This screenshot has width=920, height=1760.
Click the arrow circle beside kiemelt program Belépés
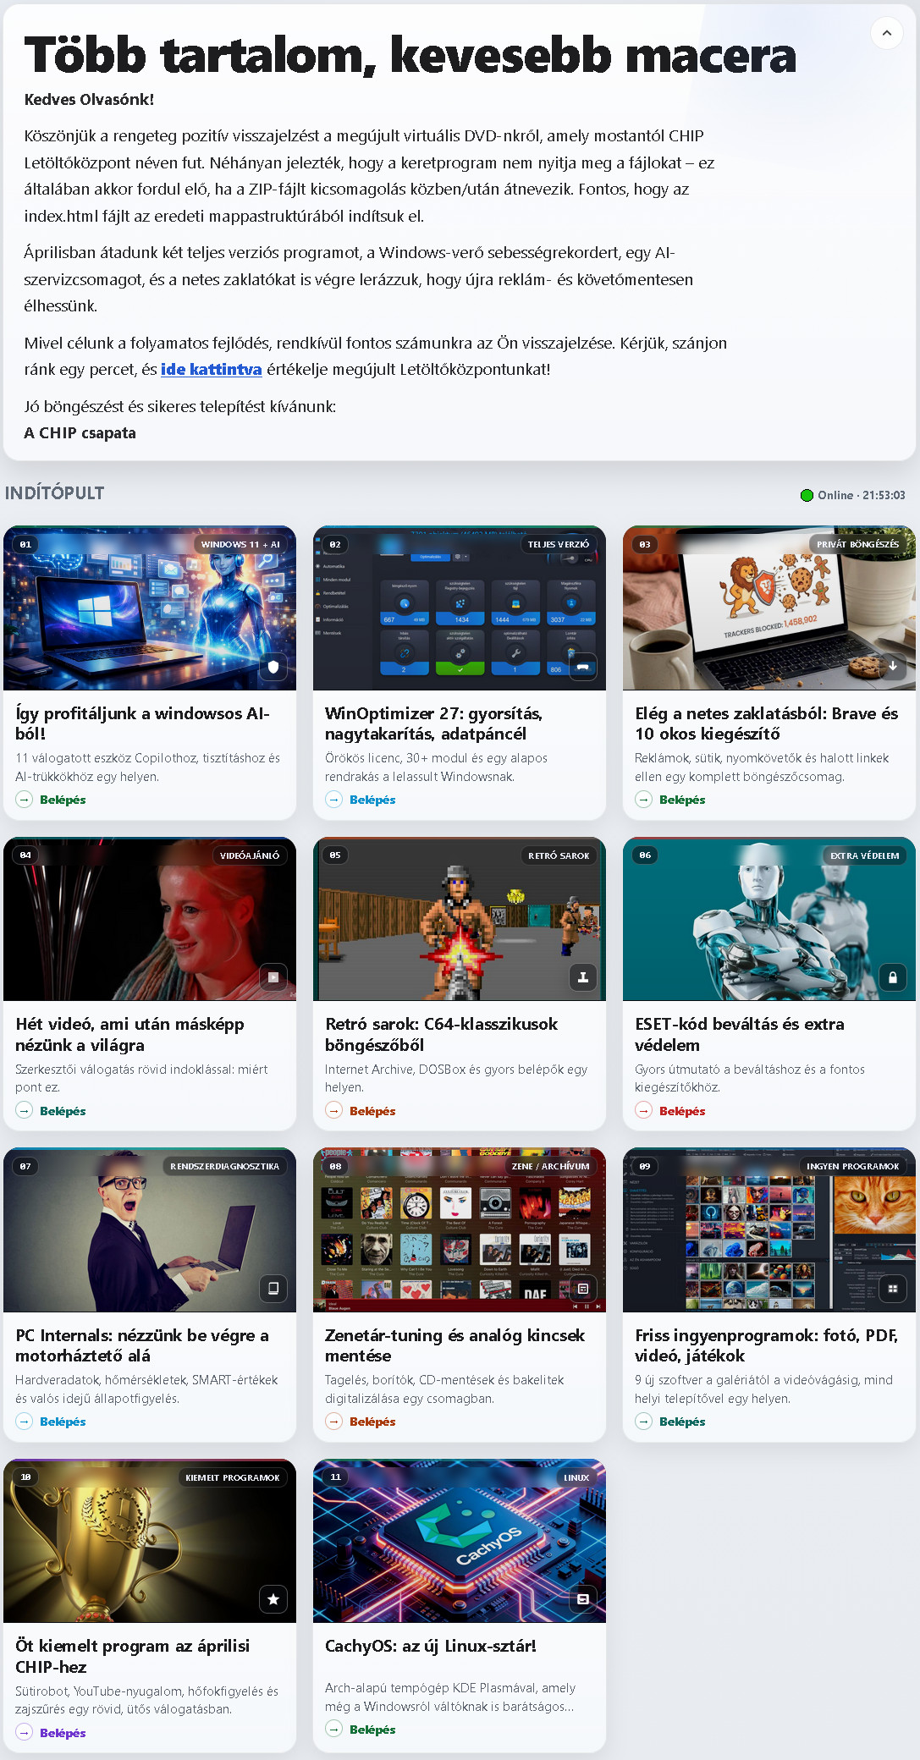tap(25, 1733)
